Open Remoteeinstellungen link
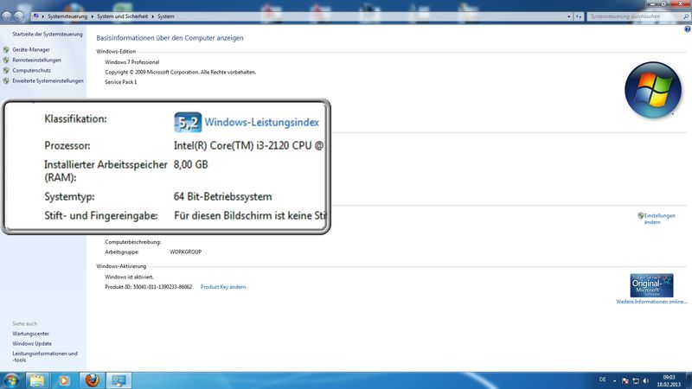This screenshot has height=389, width=692. point(36,60)
